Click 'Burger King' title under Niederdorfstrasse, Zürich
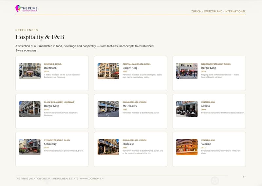Image resolution: width=262 pixels, height=186 pixels. [208, 68]
